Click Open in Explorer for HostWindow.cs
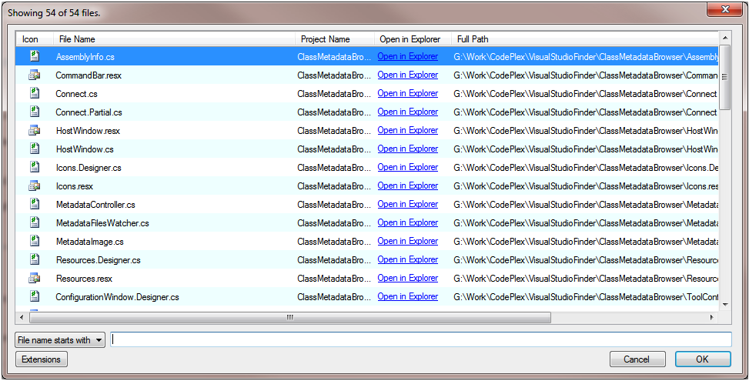This screenshot has width=749, height=381. click(x=407, y=149)
